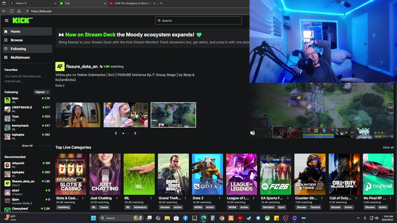This screenshot has width=397, height=223.
Task: Open options menu for Slots & Casino
Action: (83, 198)
